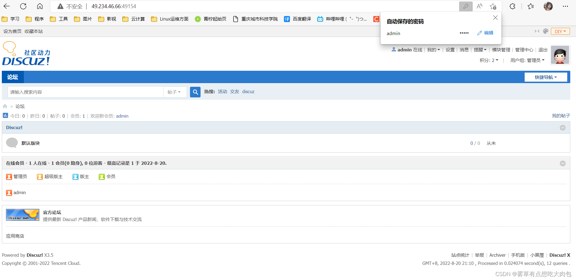The height and width of the screenshot is (280, 576).
Task: Open the 影视 bookmark folder
Action: (x=107, y=19)
